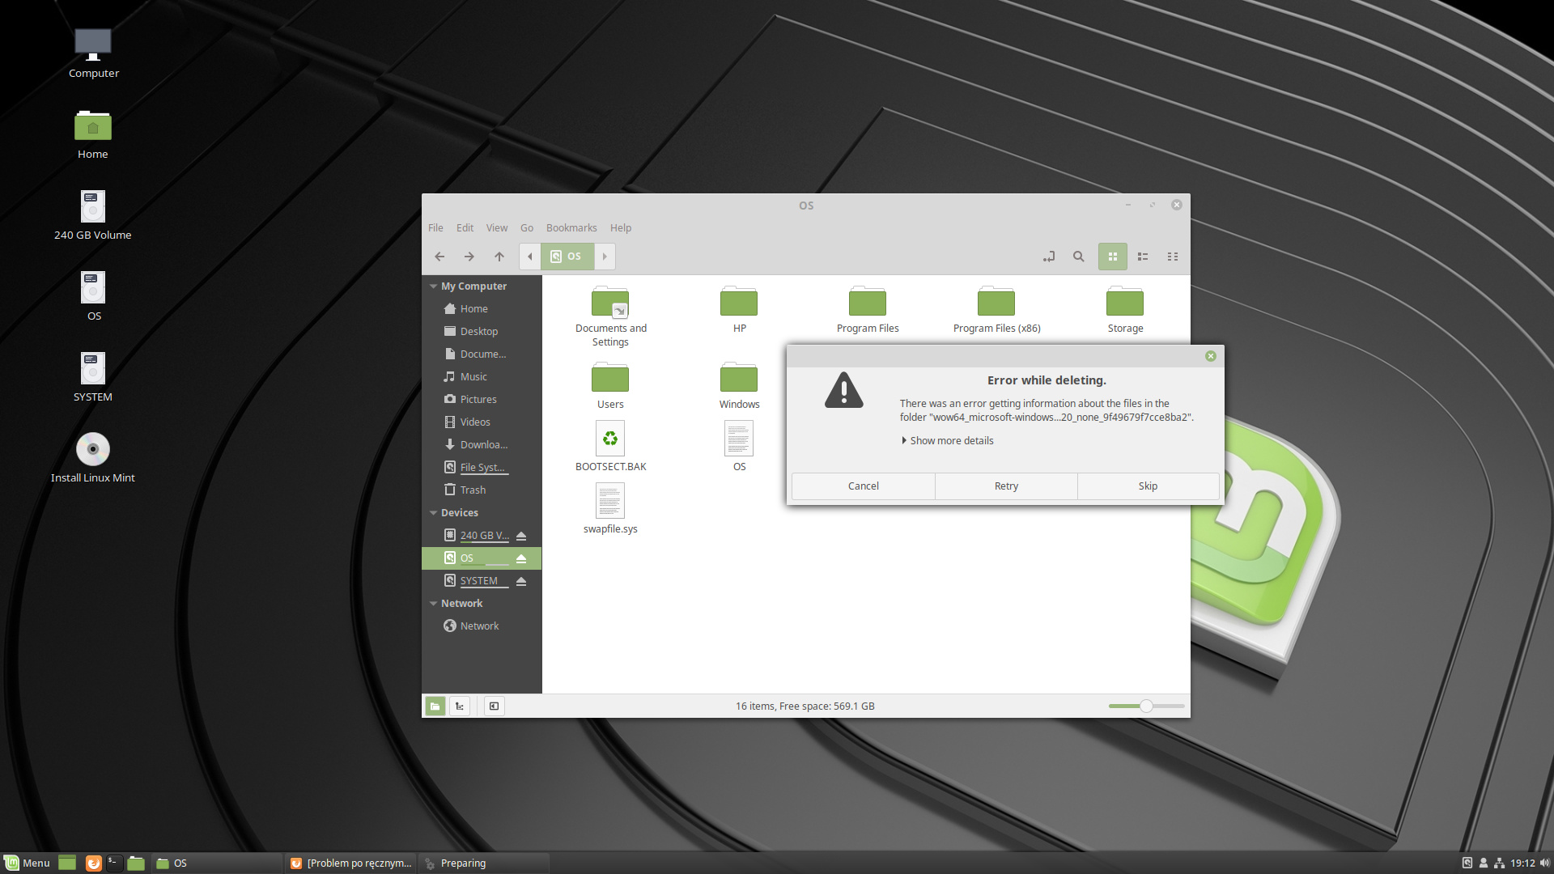Open File System in sidebar
This screenshot has width=1554, height=874.
click(482, 468)
